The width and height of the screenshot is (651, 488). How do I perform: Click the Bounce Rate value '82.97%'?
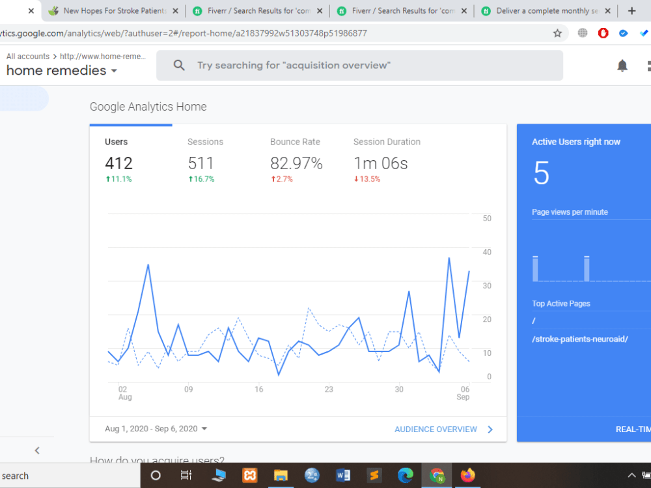click(x=296, y=163)
